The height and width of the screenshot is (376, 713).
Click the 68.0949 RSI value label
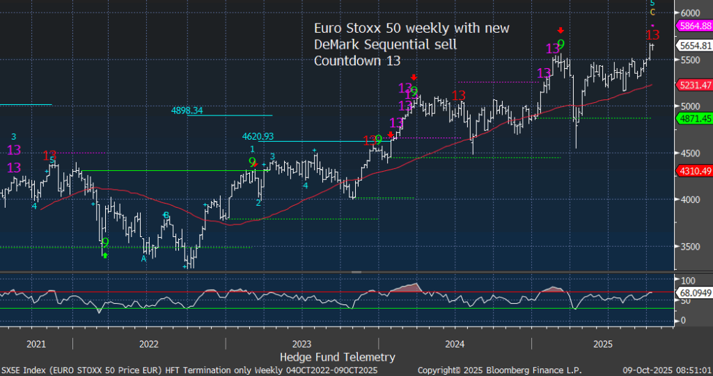point(693,293)
